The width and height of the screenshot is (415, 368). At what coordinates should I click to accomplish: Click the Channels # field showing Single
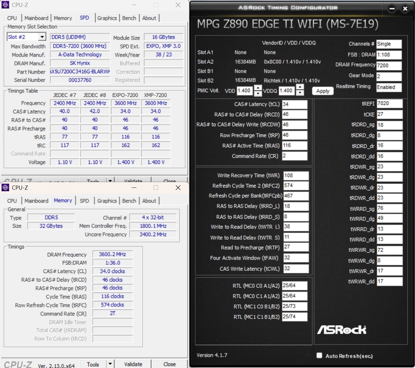(x=389, y=44)
